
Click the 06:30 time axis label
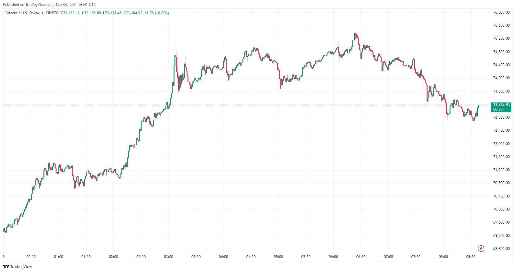(361, 257)
